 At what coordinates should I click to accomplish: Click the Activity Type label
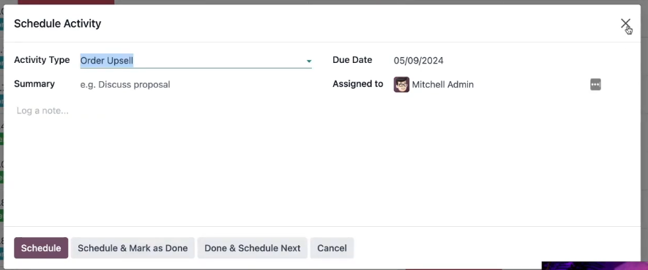(x=42, y=60)
